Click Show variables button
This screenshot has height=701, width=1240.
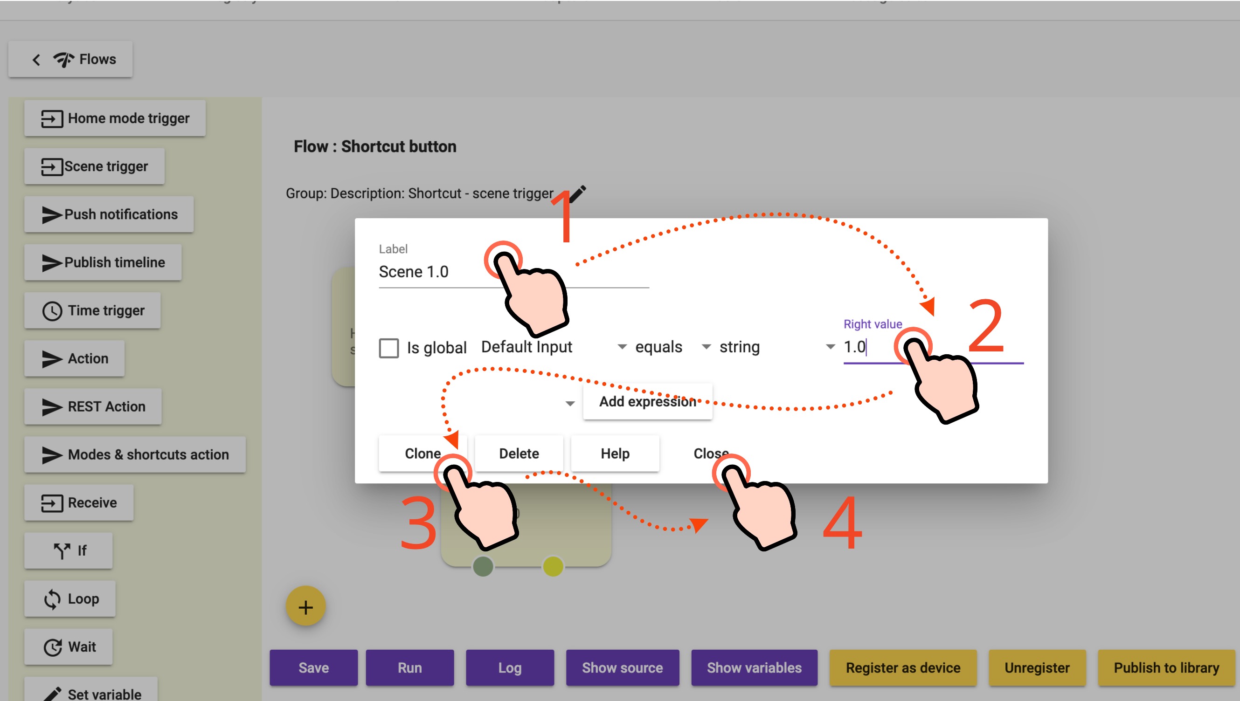coord(755,668)
